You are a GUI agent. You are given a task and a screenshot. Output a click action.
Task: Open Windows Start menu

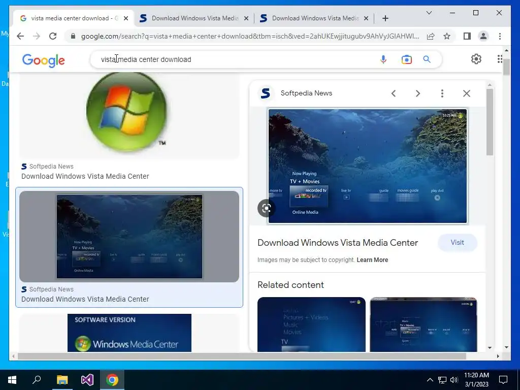(12, 380)
